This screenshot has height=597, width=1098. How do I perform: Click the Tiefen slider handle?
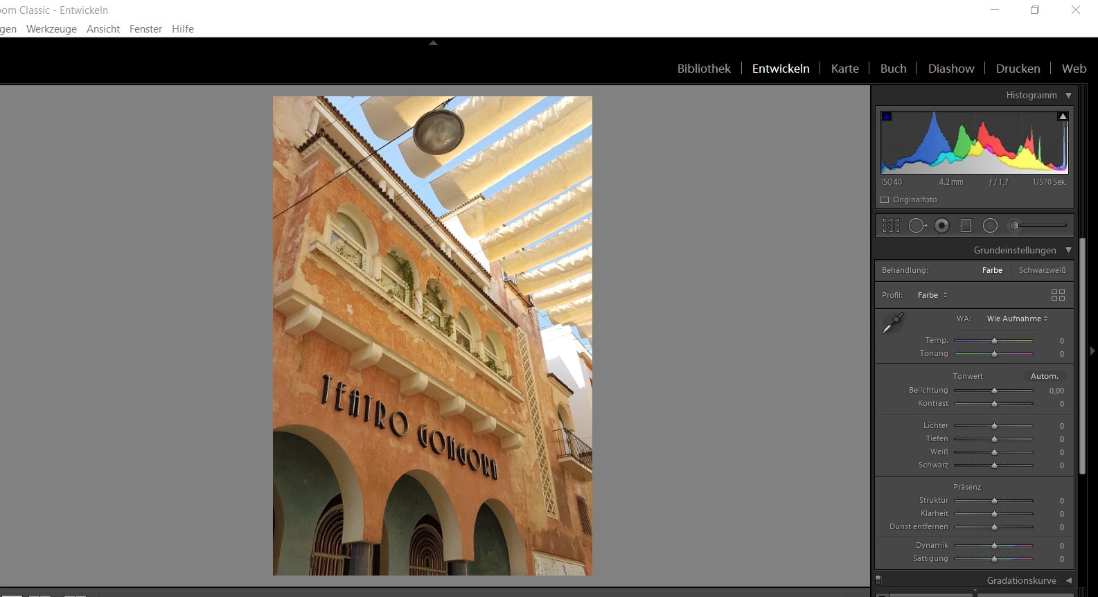coord(994,439)
